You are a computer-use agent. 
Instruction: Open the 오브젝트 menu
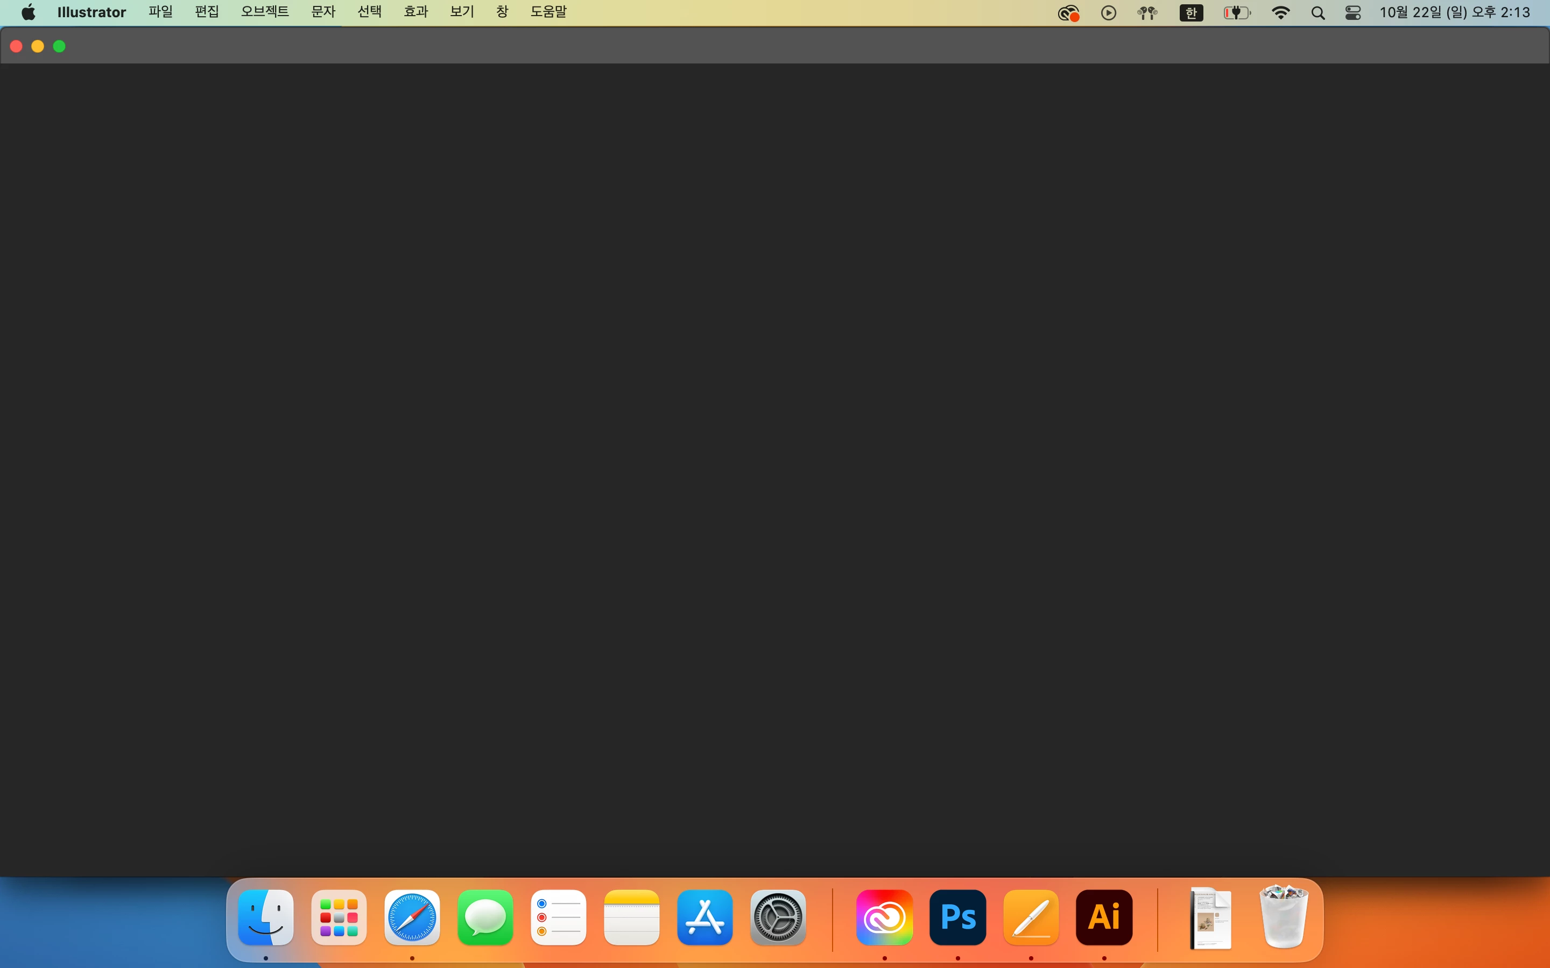point(265,12)
